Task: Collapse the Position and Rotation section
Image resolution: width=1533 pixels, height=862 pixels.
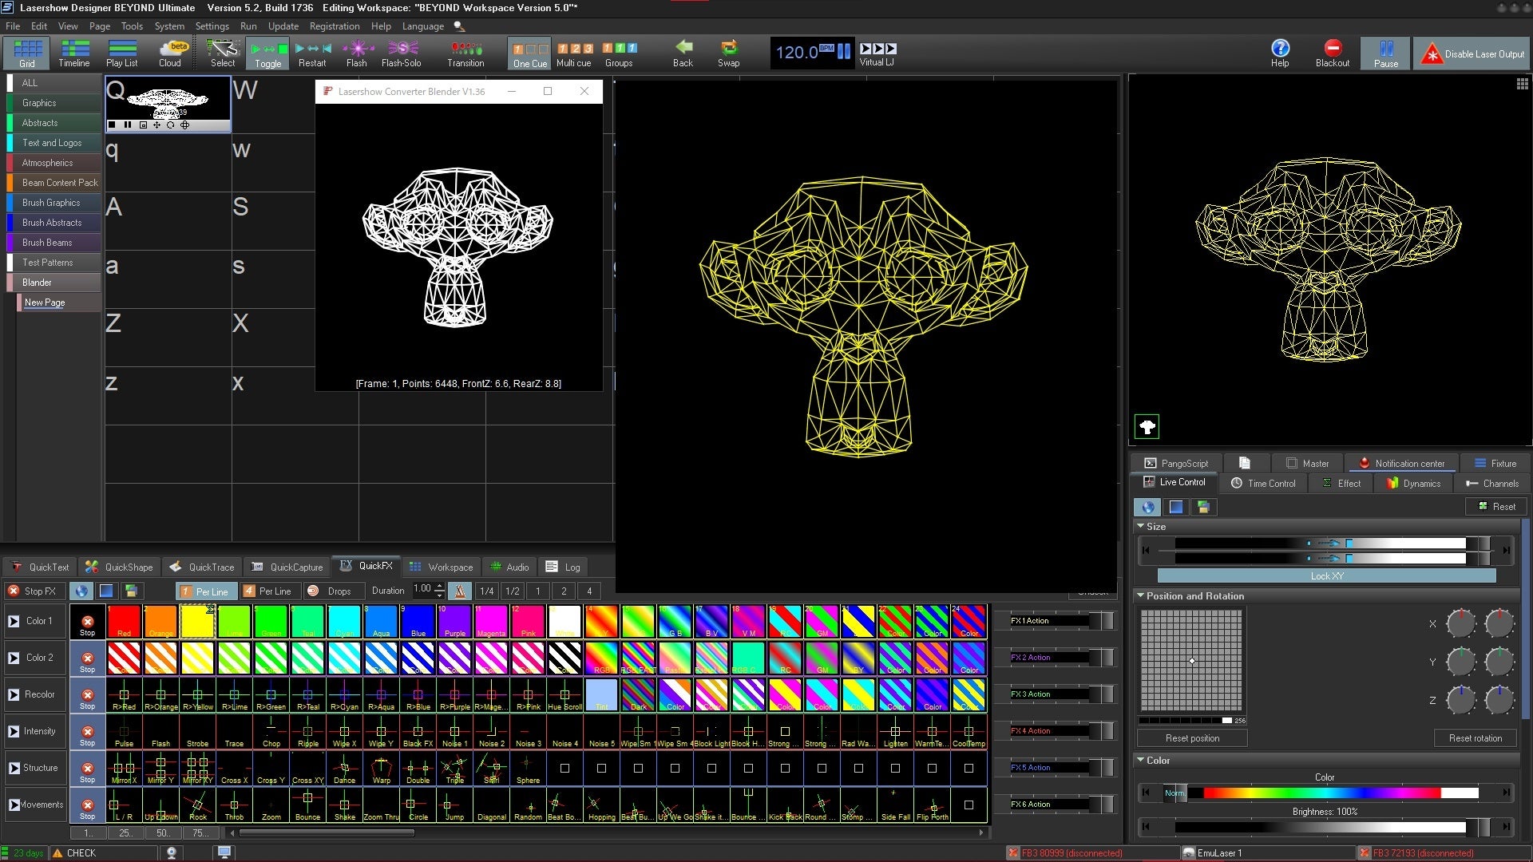Action: 1141,596
